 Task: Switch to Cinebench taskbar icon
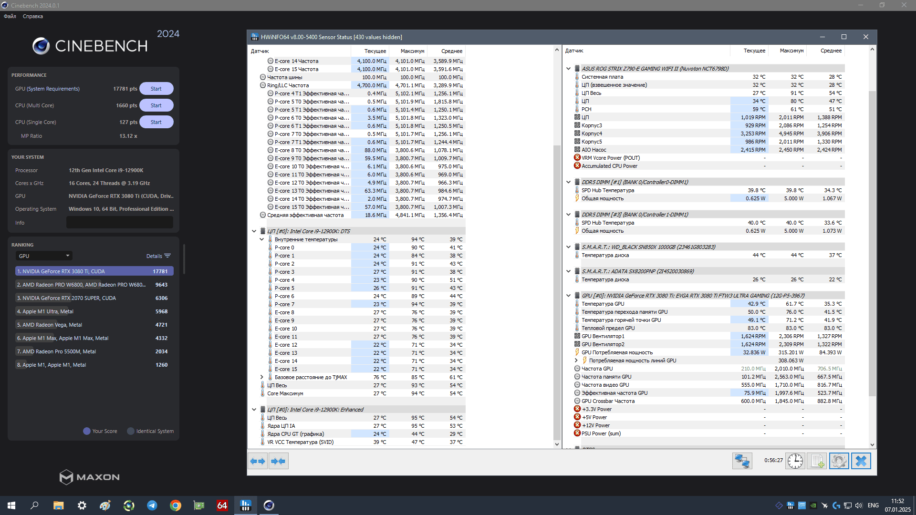(269, 505)
